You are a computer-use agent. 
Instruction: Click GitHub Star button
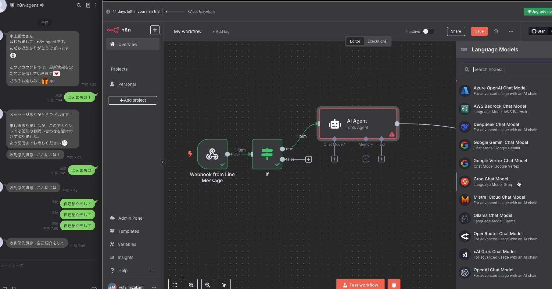click(538, 31)
